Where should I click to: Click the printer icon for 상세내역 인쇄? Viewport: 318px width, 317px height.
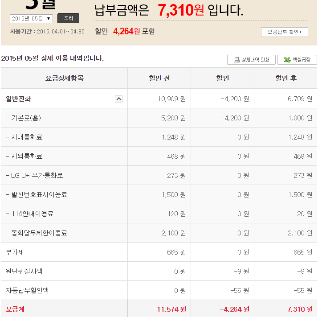pyautogui.click(x=237, y=60)
